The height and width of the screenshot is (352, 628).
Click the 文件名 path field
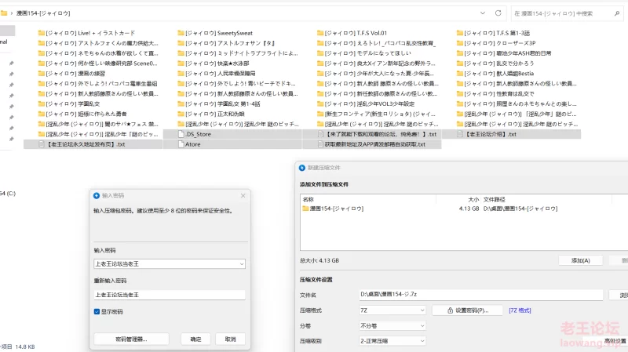point(481,295)
